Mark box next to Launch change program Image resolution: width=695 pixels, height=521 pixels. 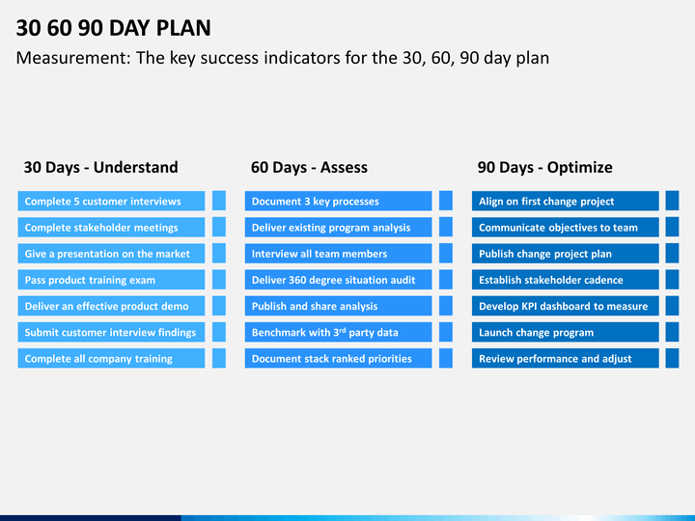673,332
